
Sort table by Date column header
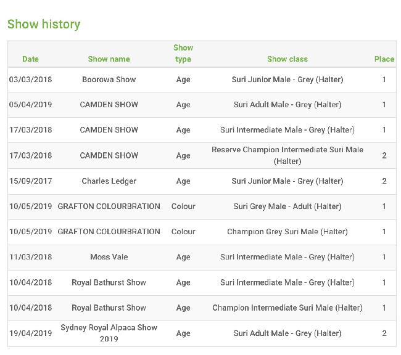click(x=30, y=59)
